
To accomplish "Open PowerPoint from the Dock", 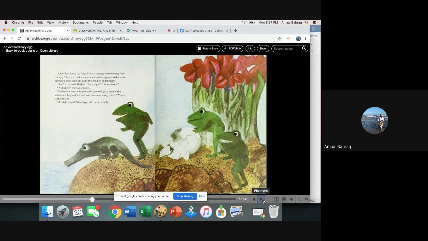I will coord(176,212).
